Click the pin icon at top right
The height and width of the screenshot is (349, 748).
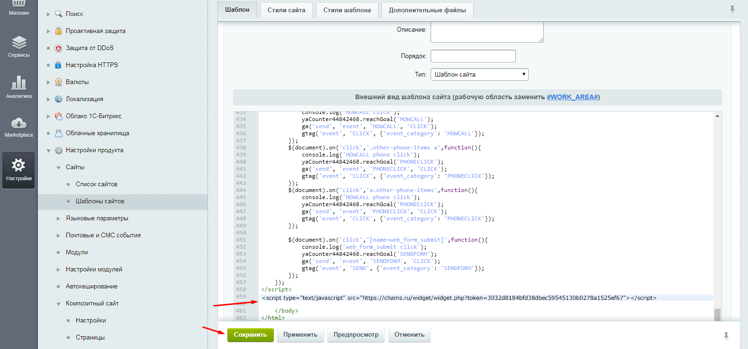[732, 9]
